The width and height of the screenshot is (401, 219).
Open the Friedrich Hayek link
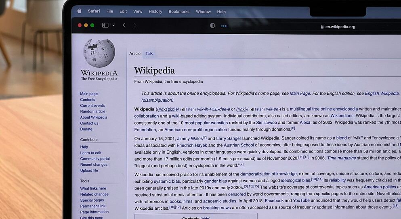192,145
